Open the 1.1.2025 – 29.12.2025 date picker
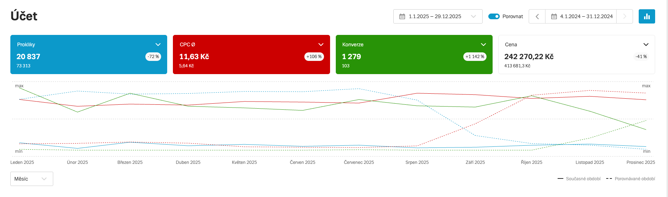This screenshot has height=197, width=668. (x=438, y=16)
